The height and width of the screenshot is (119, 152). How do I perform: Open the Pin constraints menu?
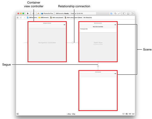point(130,114)
